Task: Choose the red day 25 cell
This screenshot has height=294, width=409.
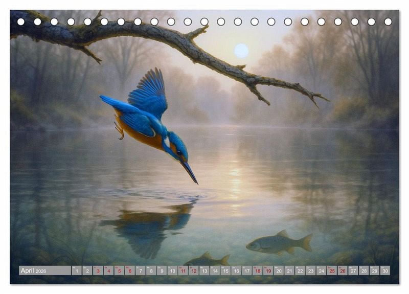Action: [332, 270]
